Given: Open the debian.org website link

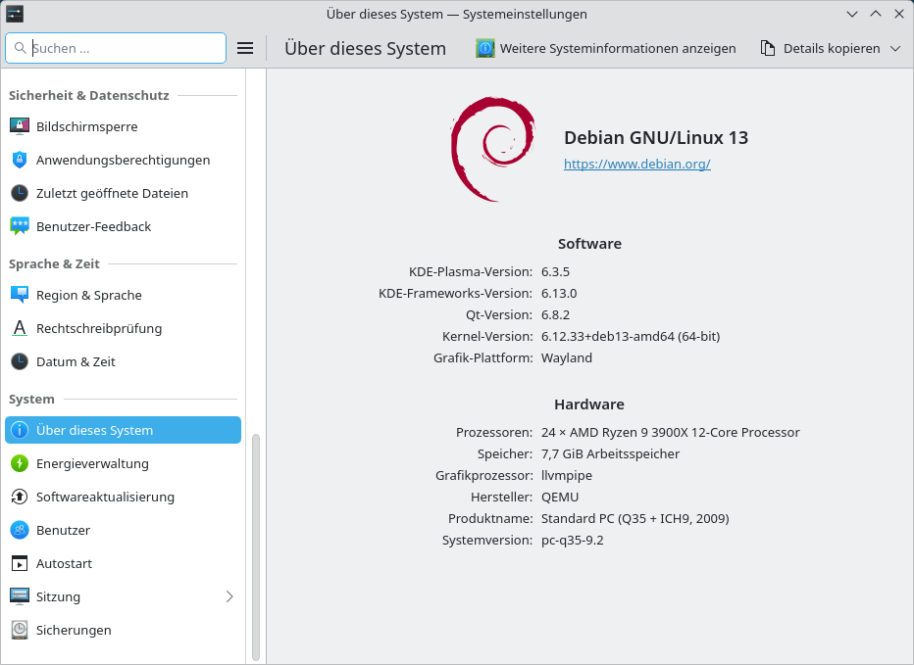Looking at the screenshot, I should pyautogui.click(x=636, y=165).
